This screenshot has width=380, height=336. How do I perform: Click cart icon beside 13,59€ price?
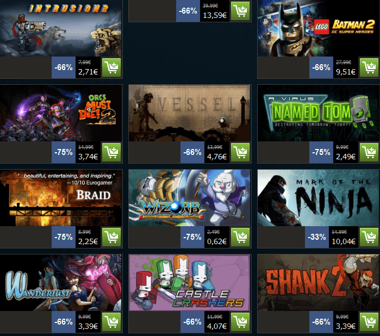point(240,11)
